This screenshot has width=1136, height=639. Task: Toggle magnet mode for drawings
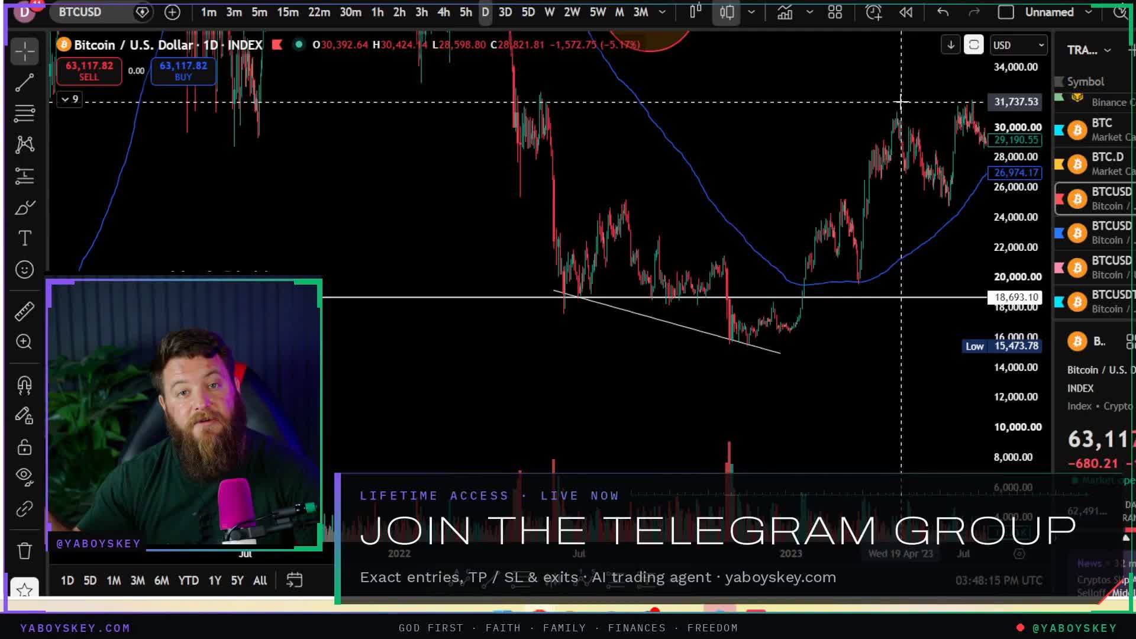(x=24, y=385)
